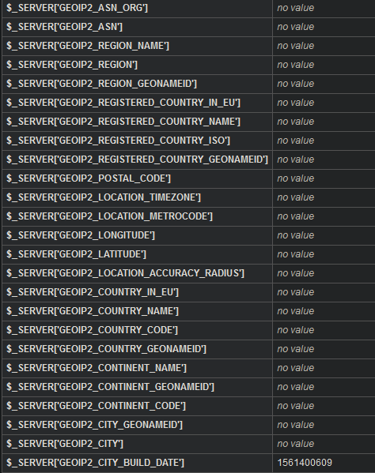Select the GEOIP2_CITY_BUILD_DATE variable label
The height and width of the screenshot is (473, 375).
[x=95, y=463]
